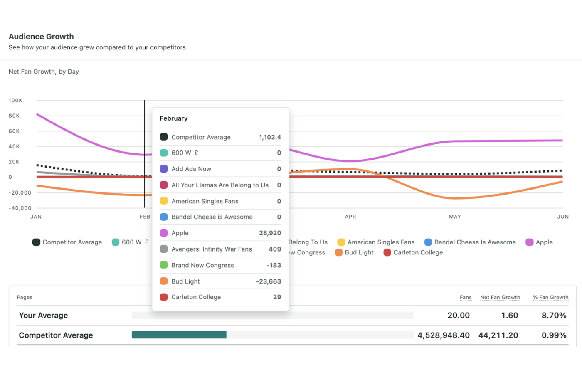Click the Competitor Average teal progress bar
This screenshot has width=582, height=370.
[x=179, y=335]
